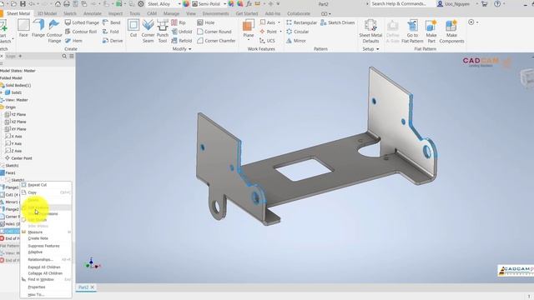Choose Circular pattern tool
This screenshot has height=300, width=534.
[x=297, y=32]
